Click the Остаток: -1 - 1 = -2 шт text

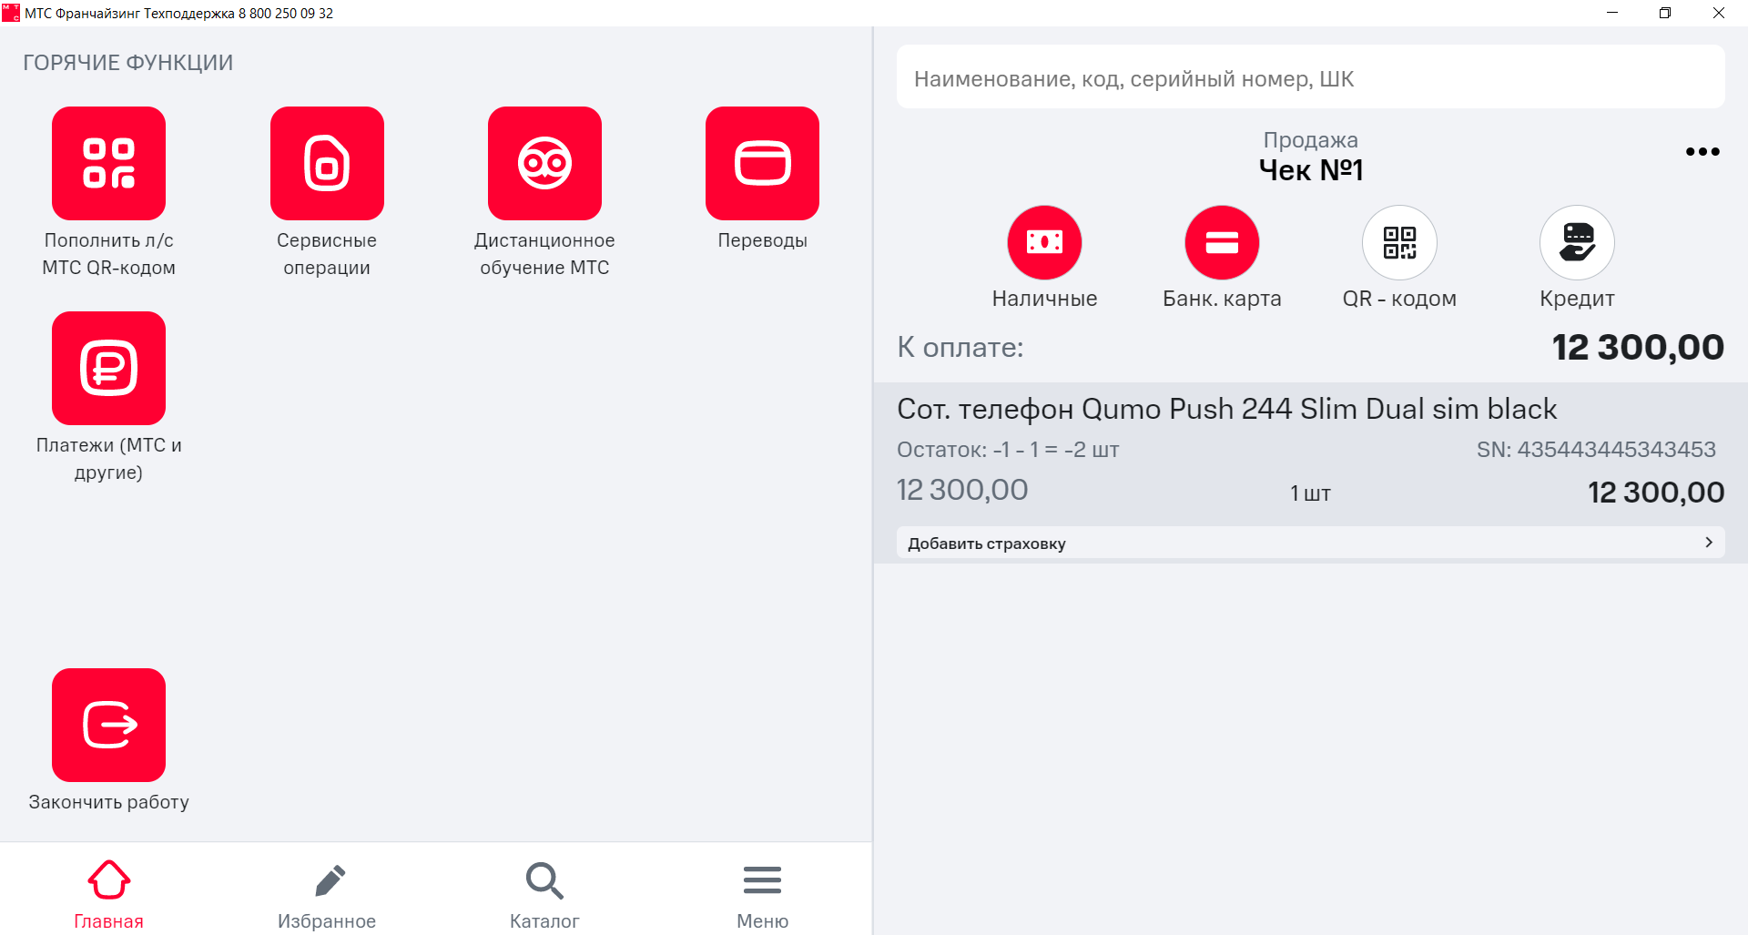(1008, 450)
